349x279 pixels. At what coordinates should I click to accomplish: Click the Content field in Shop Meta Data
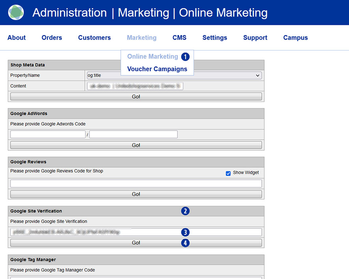click(x=135, y=86)
